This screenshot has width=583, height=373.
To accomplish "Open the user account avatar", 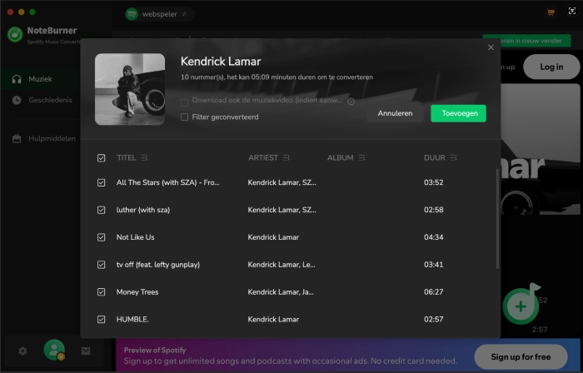I will coord(54,350).
